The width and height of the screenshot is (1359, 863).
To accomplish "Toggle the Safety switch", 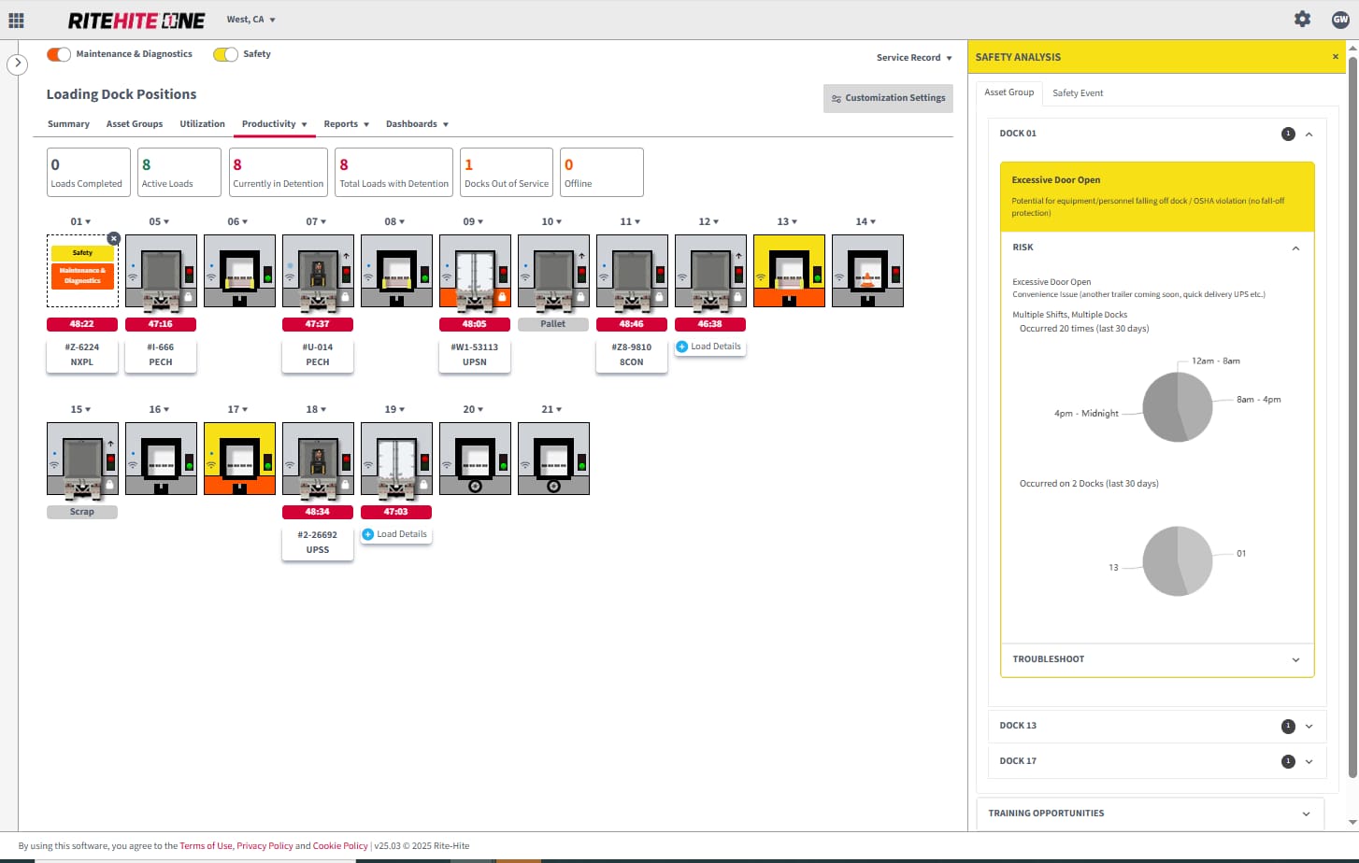I will 225,54.
